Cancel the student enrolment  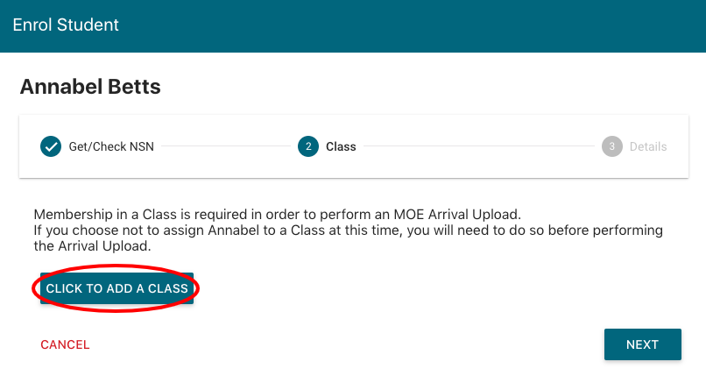coord(65,344)
